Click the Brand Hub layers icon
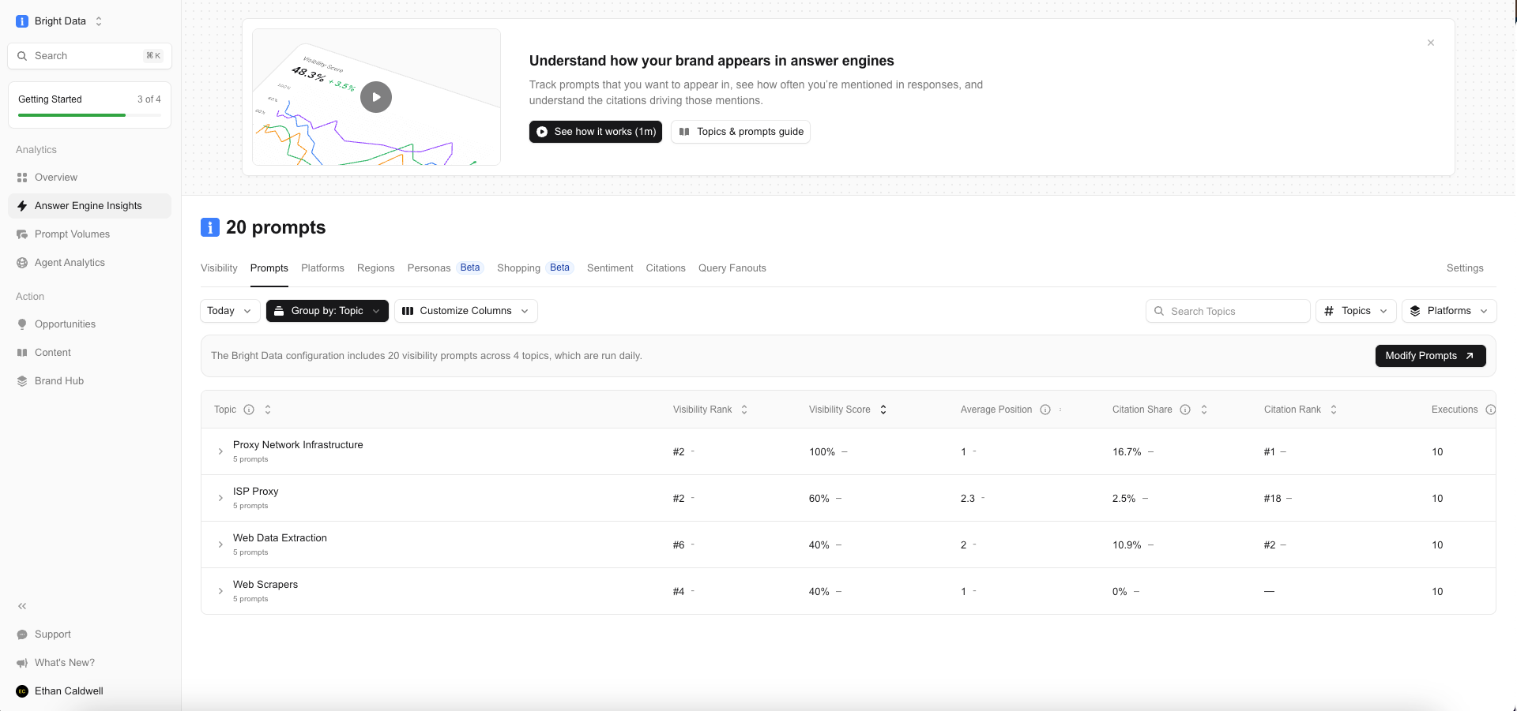1517x711 pixels. click(x=22, y=381)
